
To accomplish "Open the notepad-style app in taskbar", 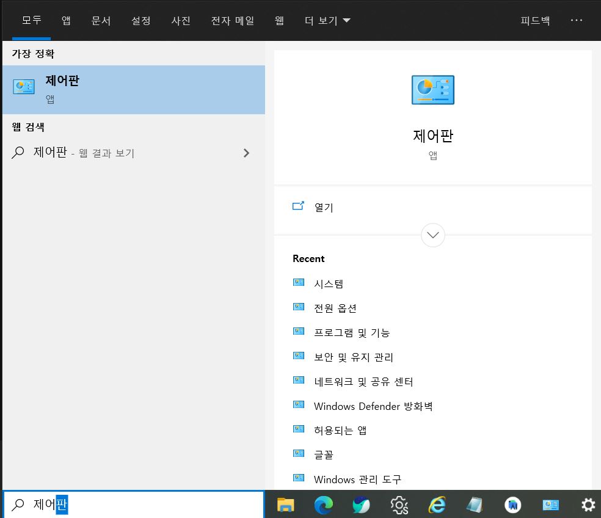I will (475, 505).
